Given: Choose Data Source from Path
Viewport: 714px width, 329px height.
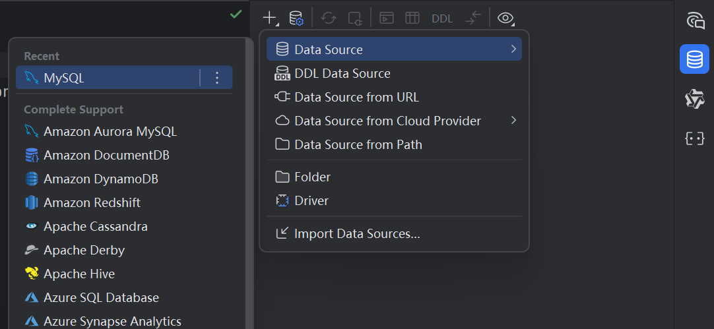Looking at the screenshot, I should pyautogui.click(x=394, y=144).
